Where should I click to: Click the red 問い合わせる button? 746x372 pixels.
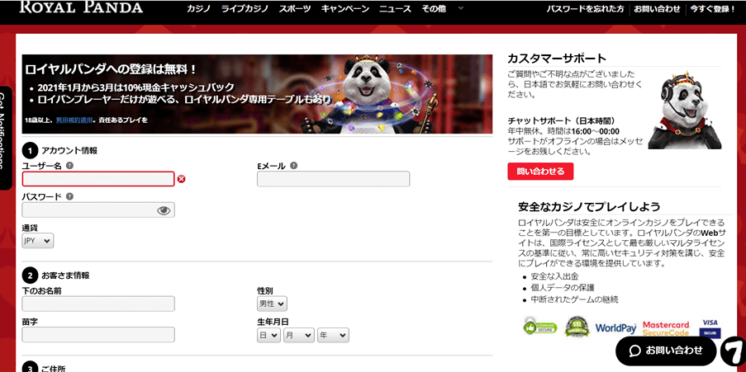coord(540,172)
